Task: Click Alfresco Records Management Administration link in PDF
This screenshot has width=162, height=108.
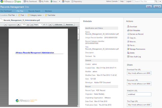Action: click(x=35, y=52)
